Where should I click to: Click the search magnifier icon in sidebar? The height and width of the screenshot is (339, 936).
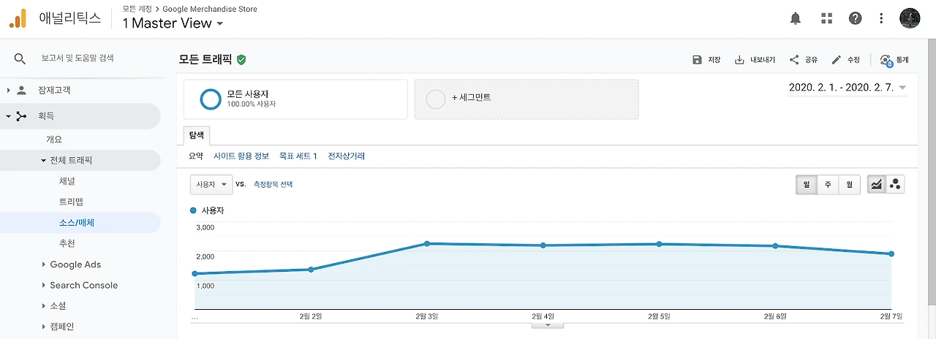pos(20,58)
